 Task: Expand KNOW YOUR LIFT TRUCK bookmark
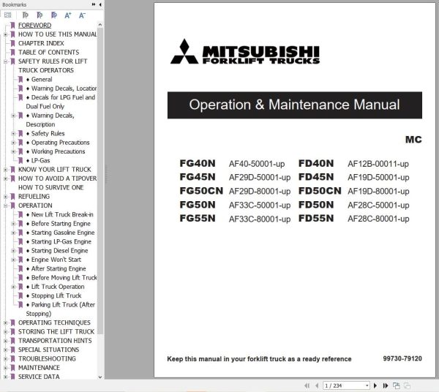[x=5, y=170]
